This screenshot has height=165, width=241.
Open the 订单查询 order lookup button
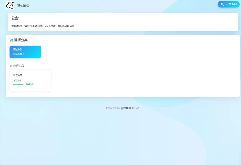pos(229,4)
